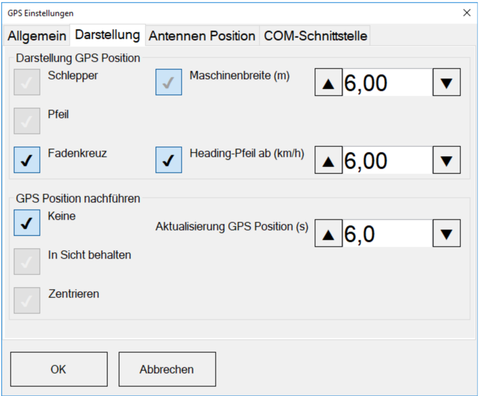Toggle the Fadenkreuz checkbox
479x396 pixels.
27,160
